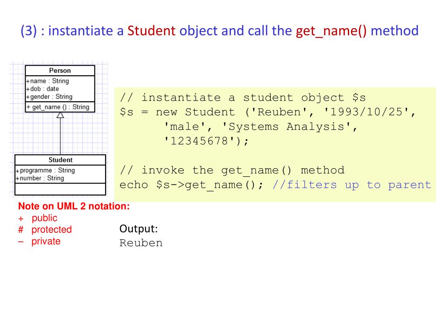Viewport: 436px width, 327px height.
Task: Click the '+ public' notation line
Action: click(x=37, y=218)
